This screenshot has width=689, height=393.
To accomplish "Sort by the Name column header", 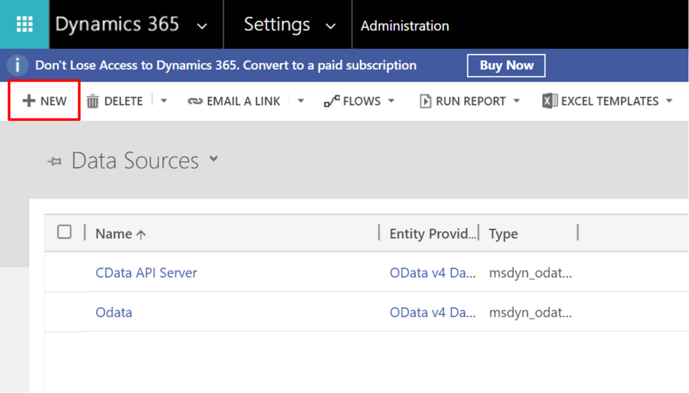I will click(x=114, y=234).
